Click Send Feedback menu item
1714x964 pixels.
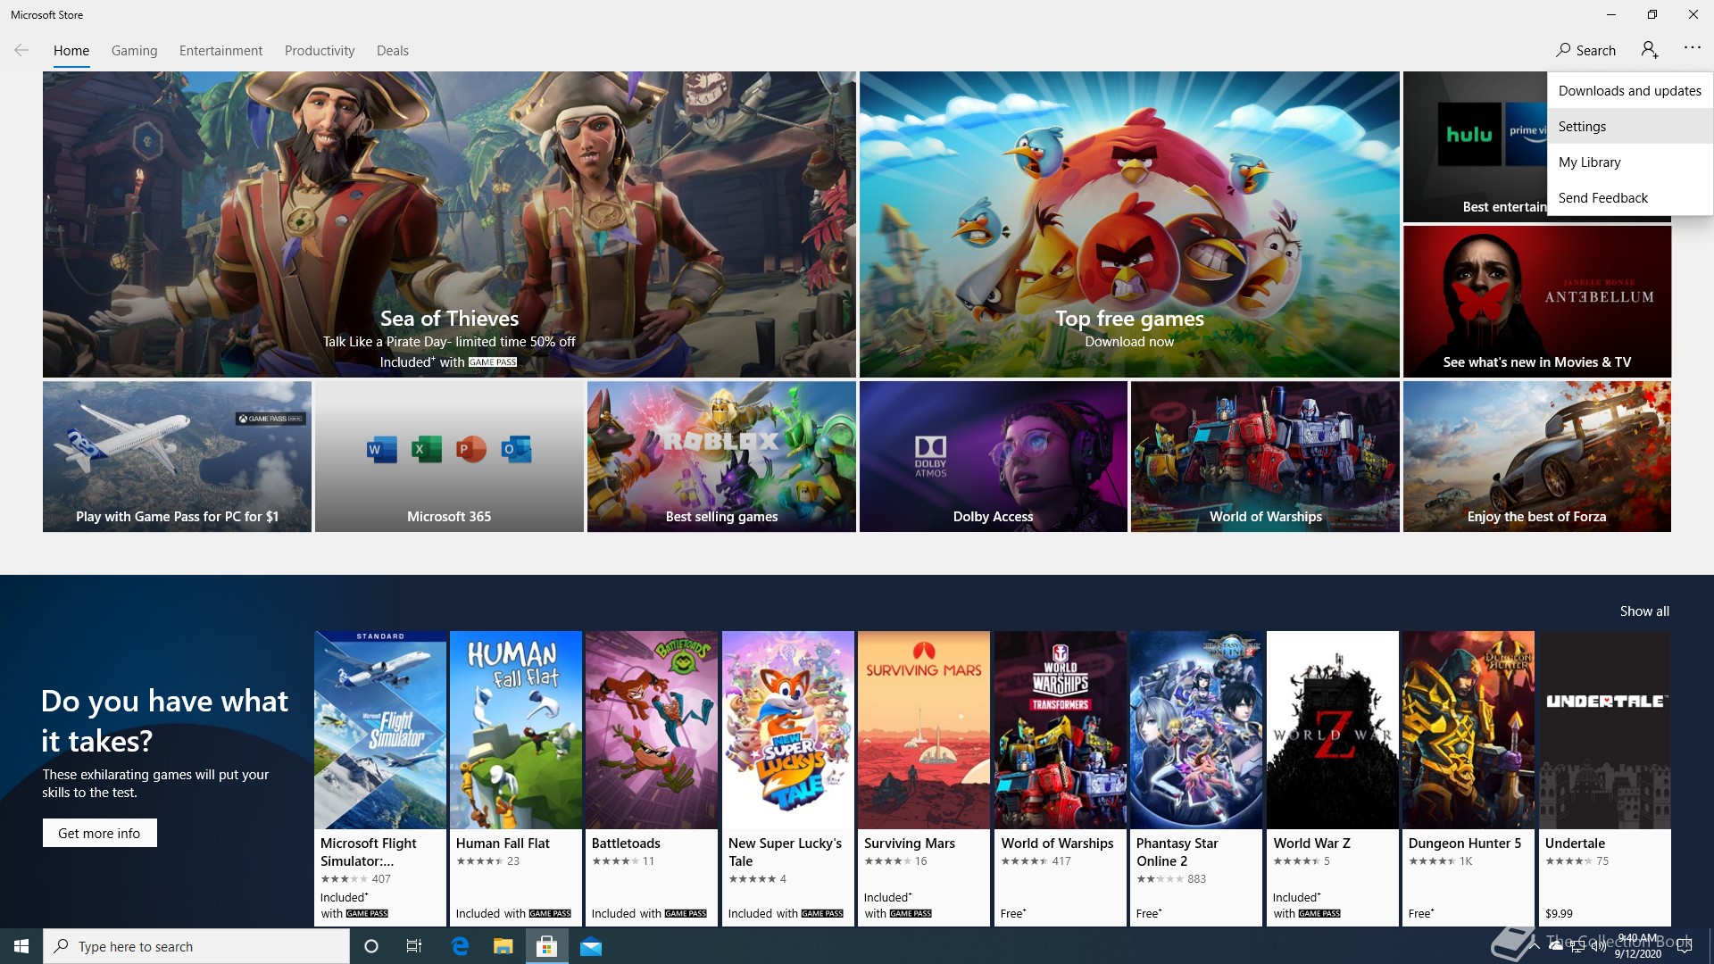tap(1629, 197)
